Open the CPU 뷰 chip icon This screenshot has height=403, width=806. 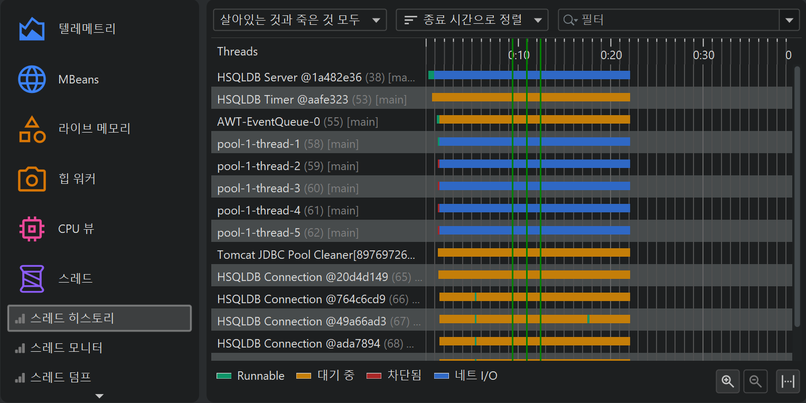coord(32,229)
